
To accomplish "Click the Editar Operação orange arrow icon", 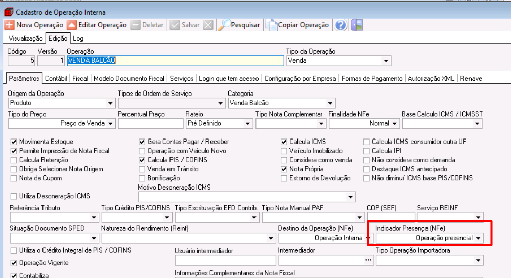I will tap(72, 25).
